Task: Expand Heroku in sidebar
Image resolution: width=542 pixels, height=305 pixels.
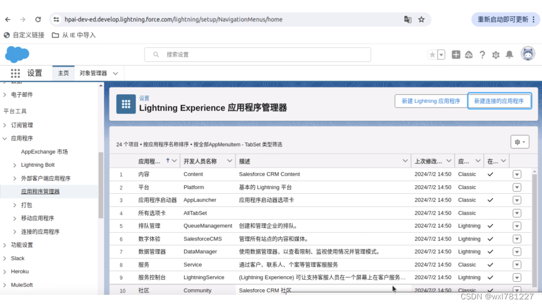Action: [5, 272]
